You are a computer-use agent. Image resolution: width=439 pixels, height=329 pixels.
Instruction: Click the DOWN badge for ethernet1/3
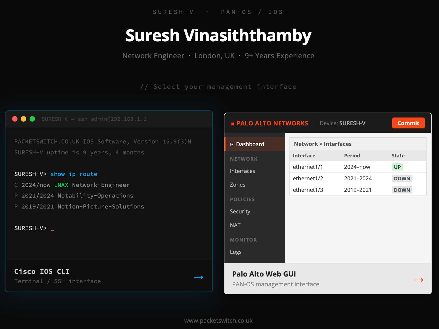[402, 190]
